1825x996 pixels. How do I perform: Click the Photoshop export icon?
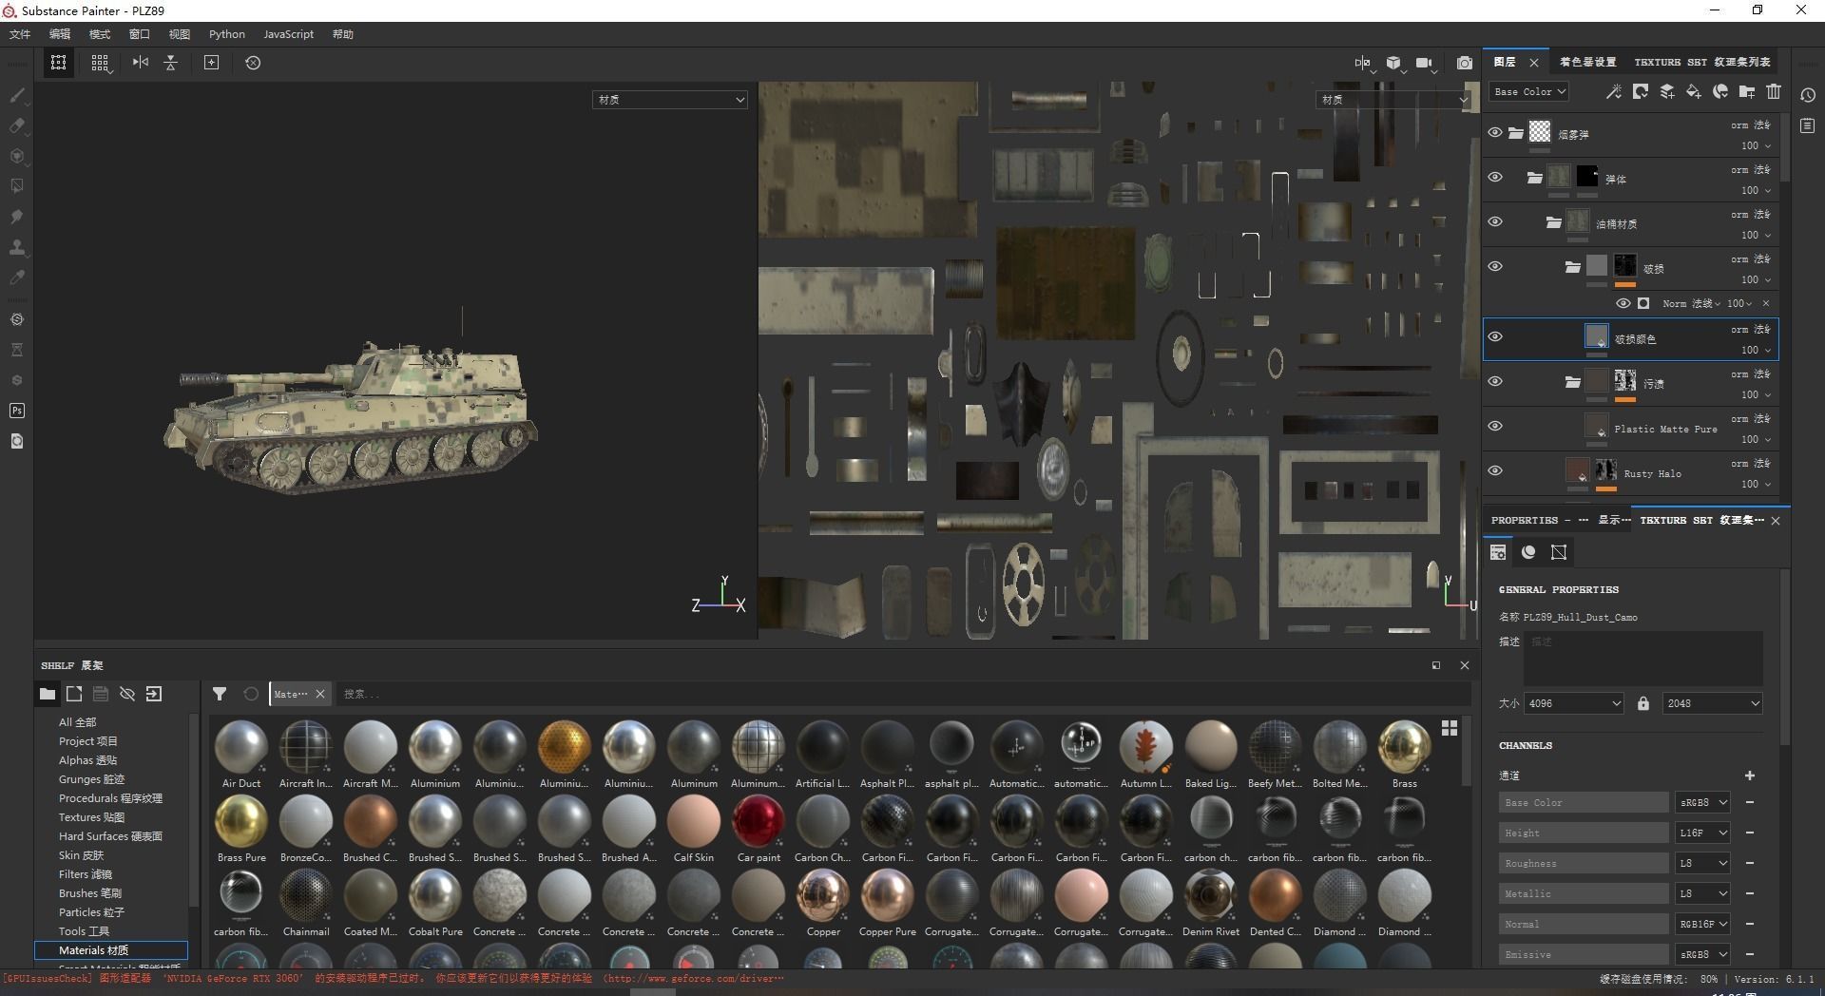click(x=16, y=411)
